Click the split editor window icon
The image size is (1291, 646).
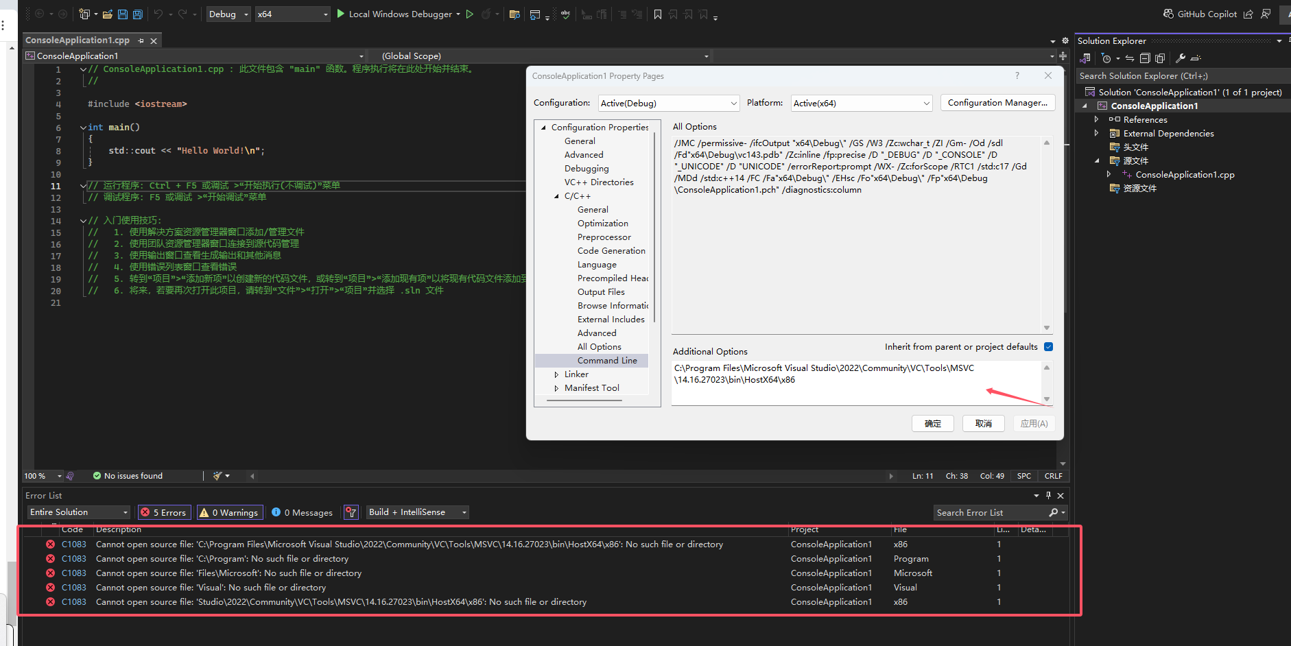(x=1063, y=56)
